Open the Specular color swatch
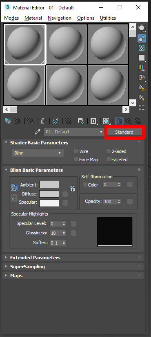The height and width of the screenshot is (337, 151). [49, 203]
